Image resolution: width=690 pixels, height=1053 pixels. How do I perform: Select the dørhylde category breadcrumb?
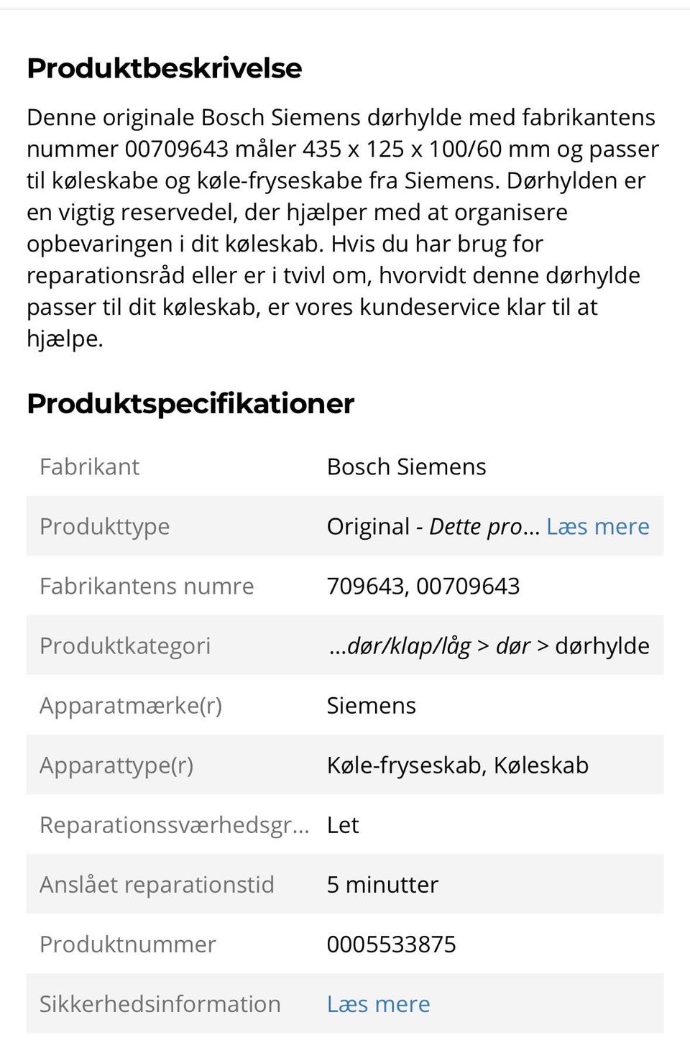tap(602, 645)
